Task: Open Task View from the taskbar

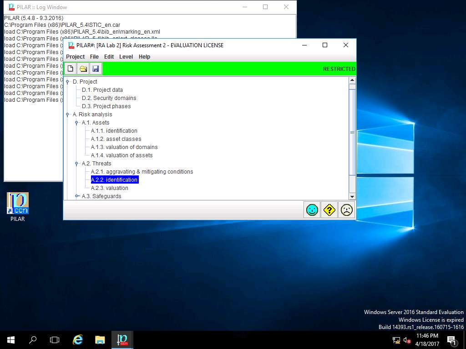Action: pos(55,340)
